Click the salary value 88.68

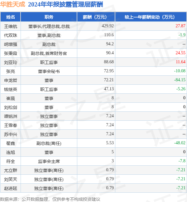(109, 62)
